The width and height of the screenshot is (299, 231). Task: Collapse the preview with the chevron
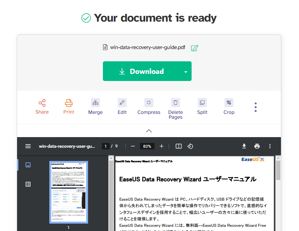(x=149, y=131)
